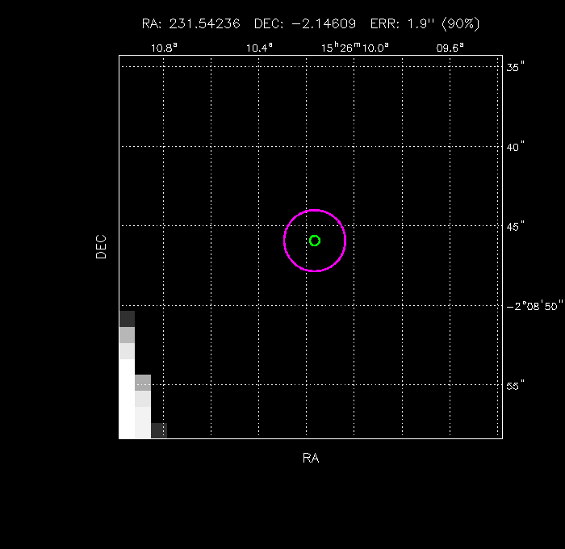
Task: Click the 15h26m10.0s RA tick label
Action: 354,47
